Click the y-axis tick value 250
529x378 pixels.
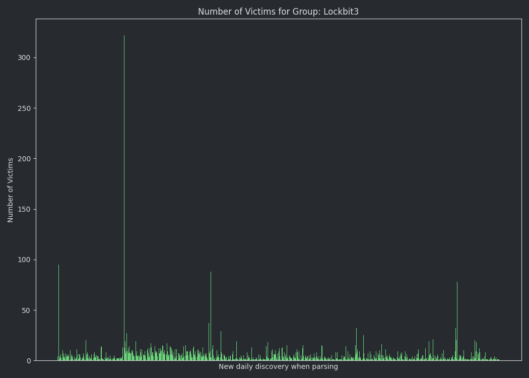(x=24, y=108)
